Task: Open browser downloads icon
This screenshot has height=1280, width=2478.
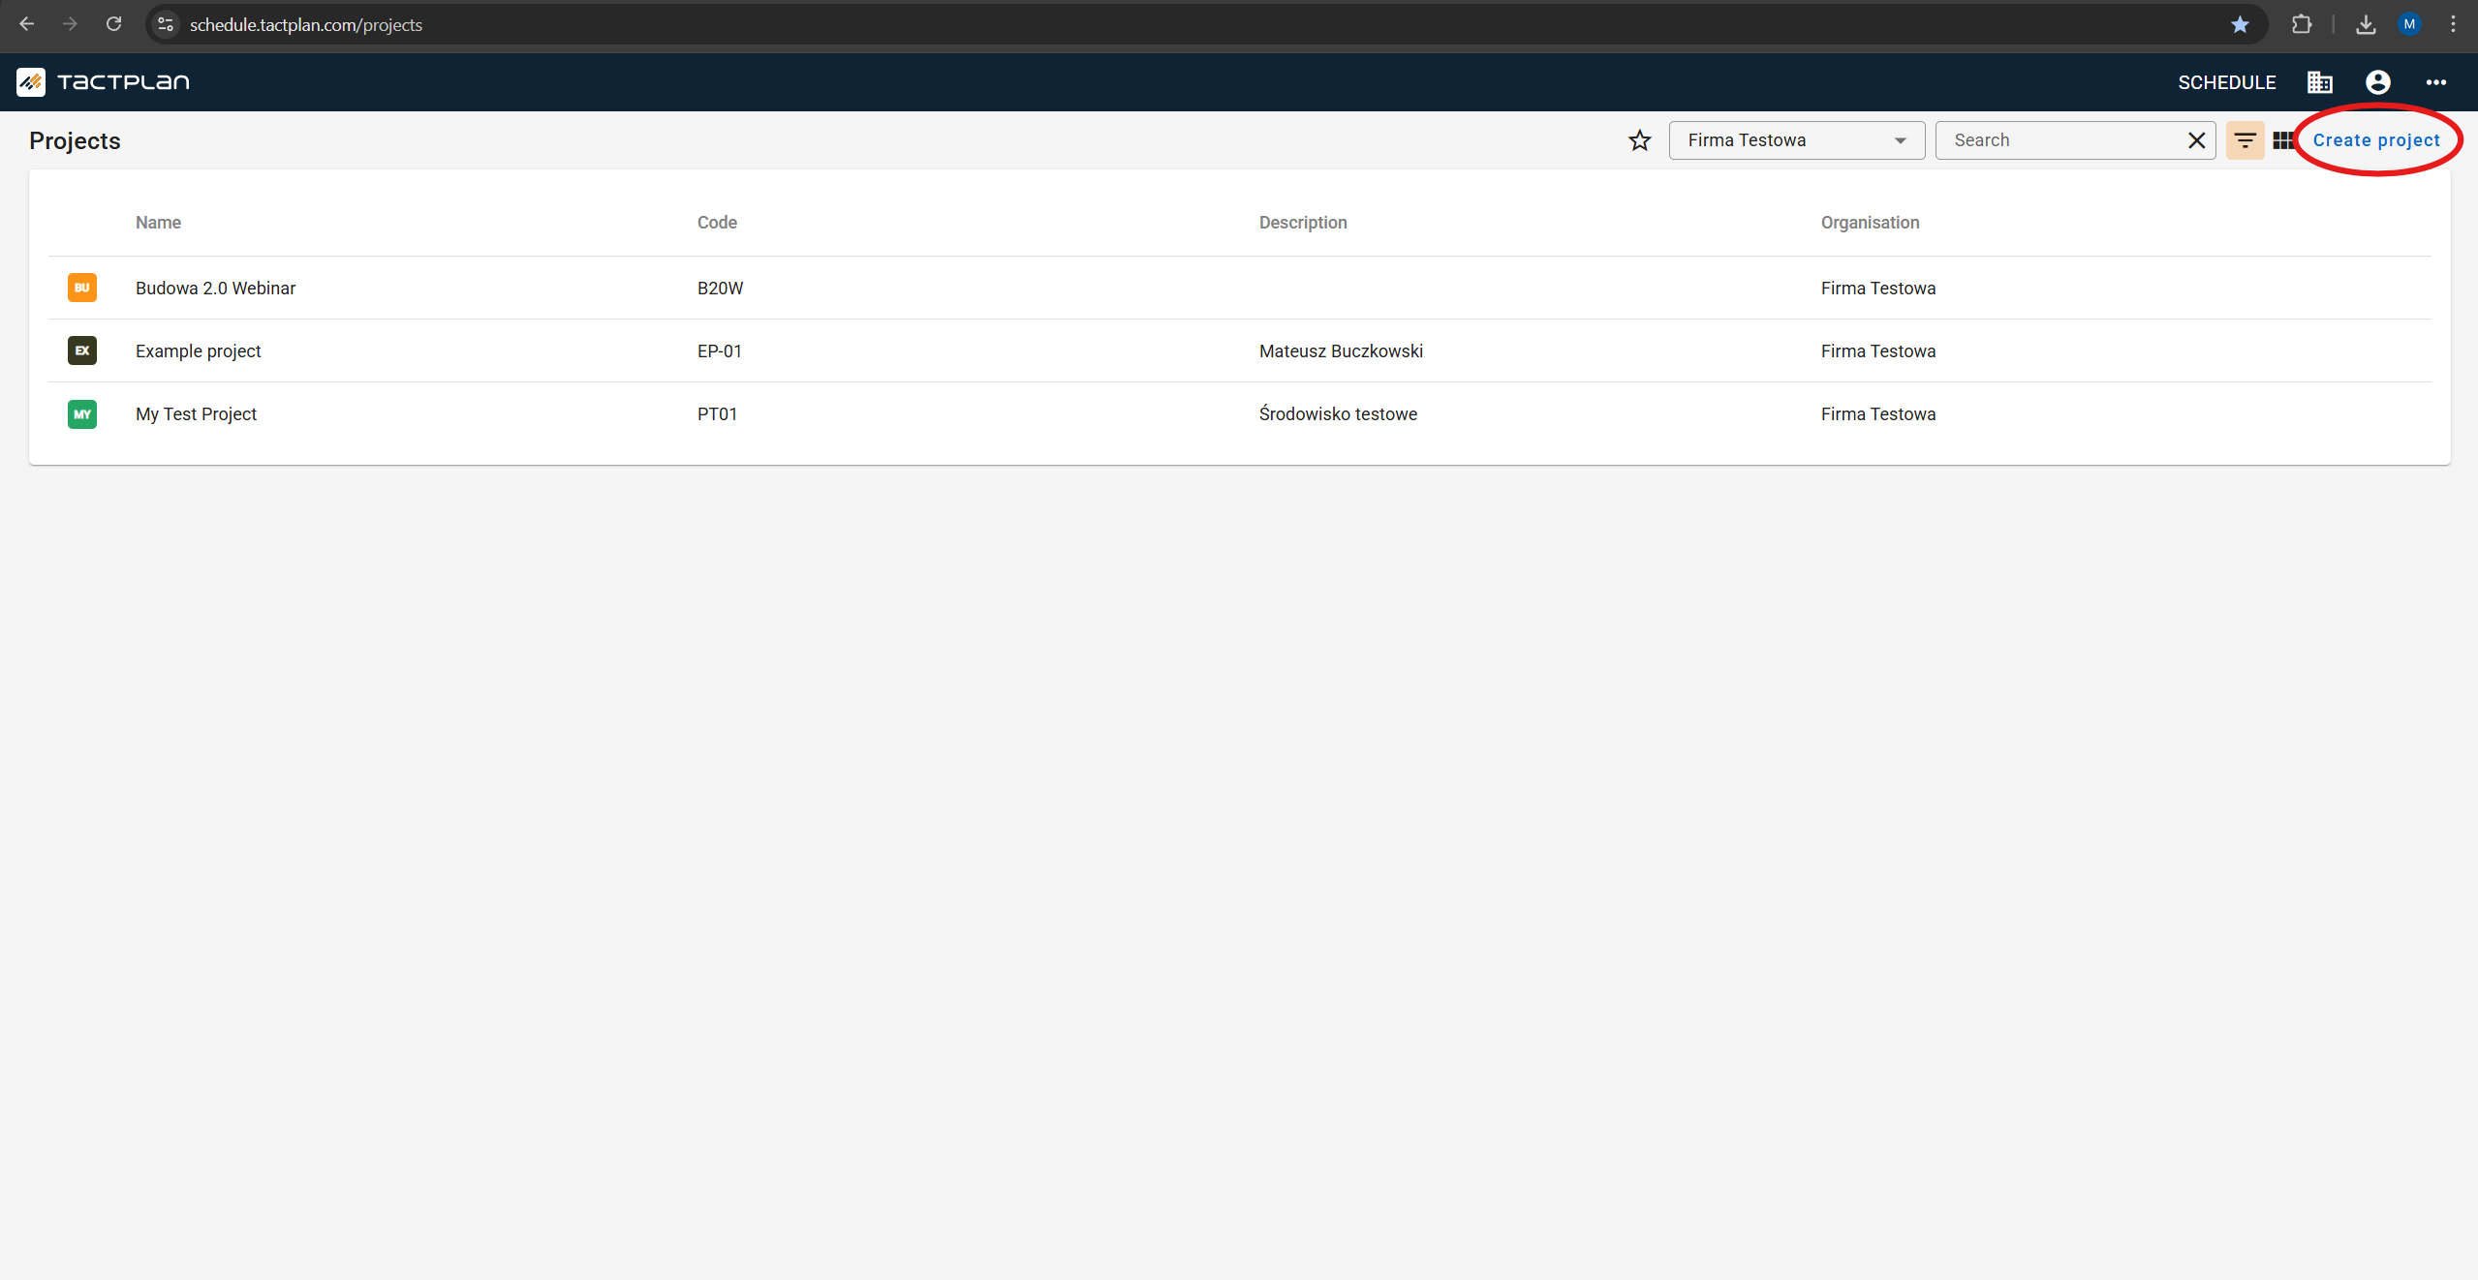Action: pyautogui.click(x=2366, y=24)
